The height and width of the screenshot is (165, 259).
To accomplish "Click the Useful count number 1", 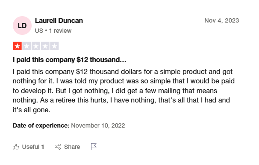I will 43,147.
